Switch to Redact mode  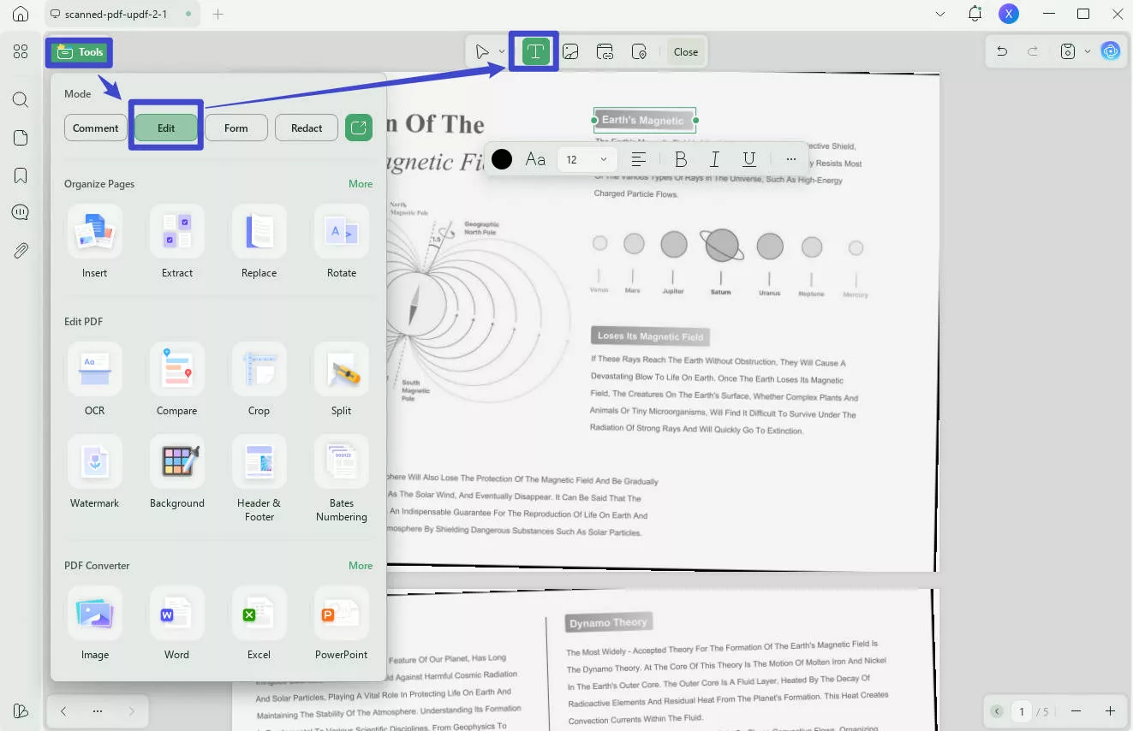click(307, 128)
